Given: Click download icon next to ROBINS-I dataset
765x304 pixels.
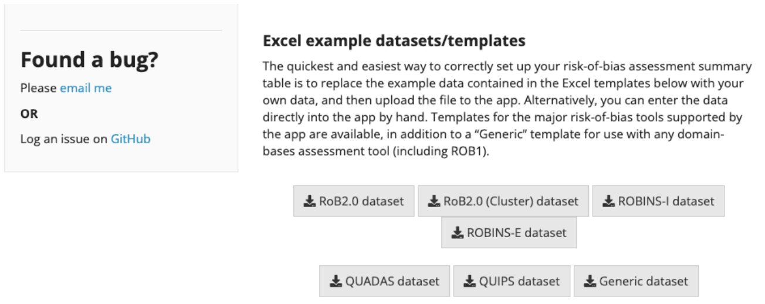Looking at the screenshot, I should click(x=608, y=201).
